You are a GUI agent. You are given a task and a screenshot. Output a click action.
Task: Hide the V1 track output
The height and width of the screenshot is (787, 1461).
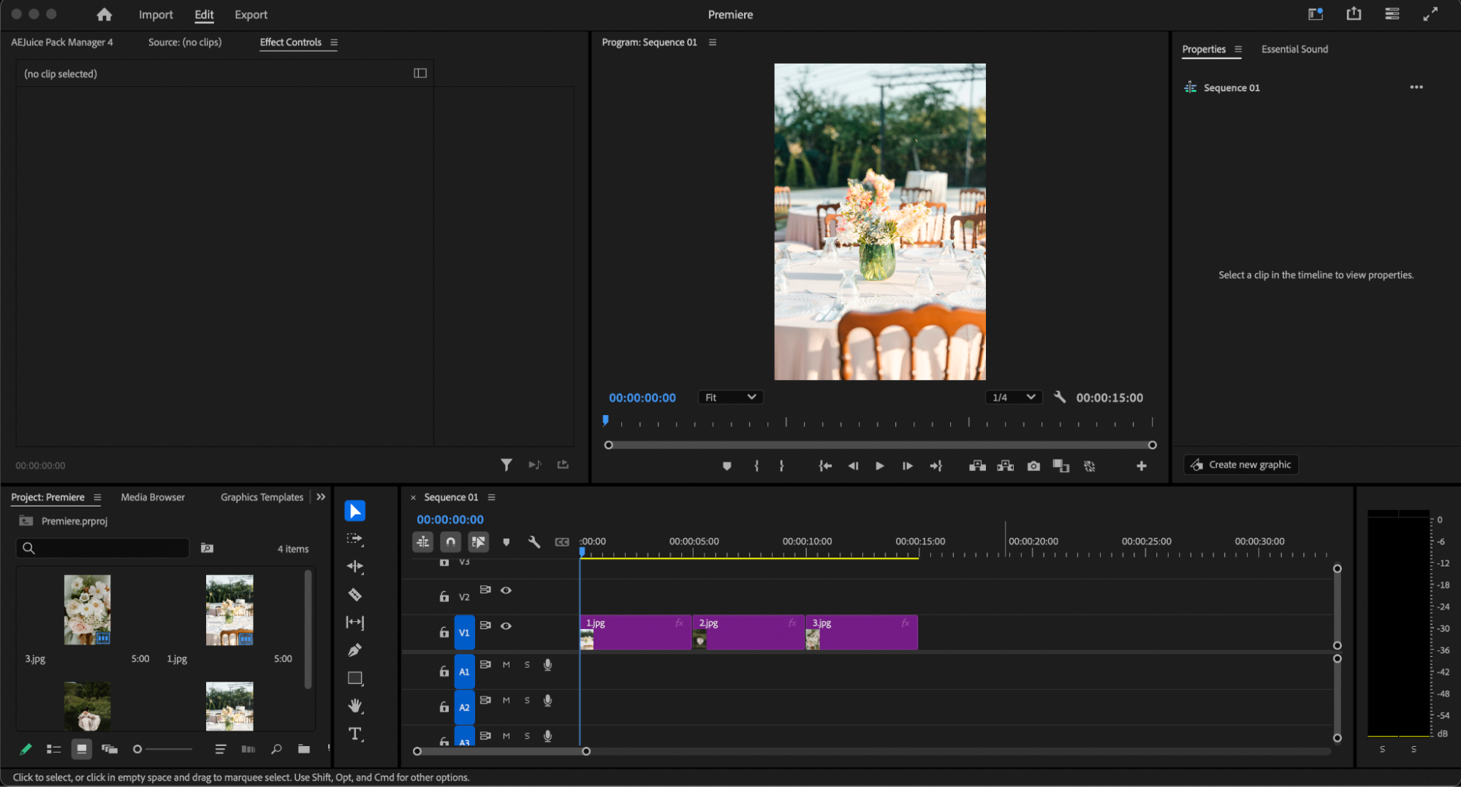tap(506, 626)
